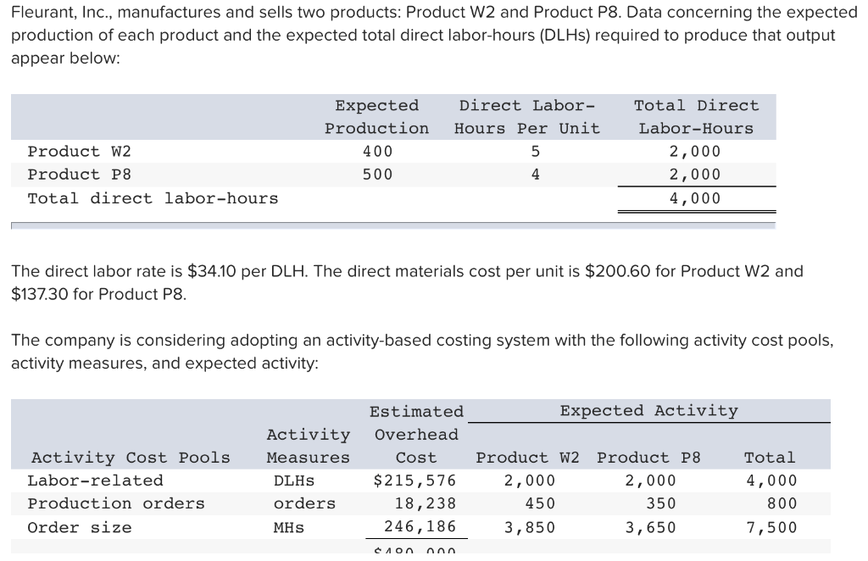
Task: Click Product P8 orders value 350
Action: [x=661, y=503]
